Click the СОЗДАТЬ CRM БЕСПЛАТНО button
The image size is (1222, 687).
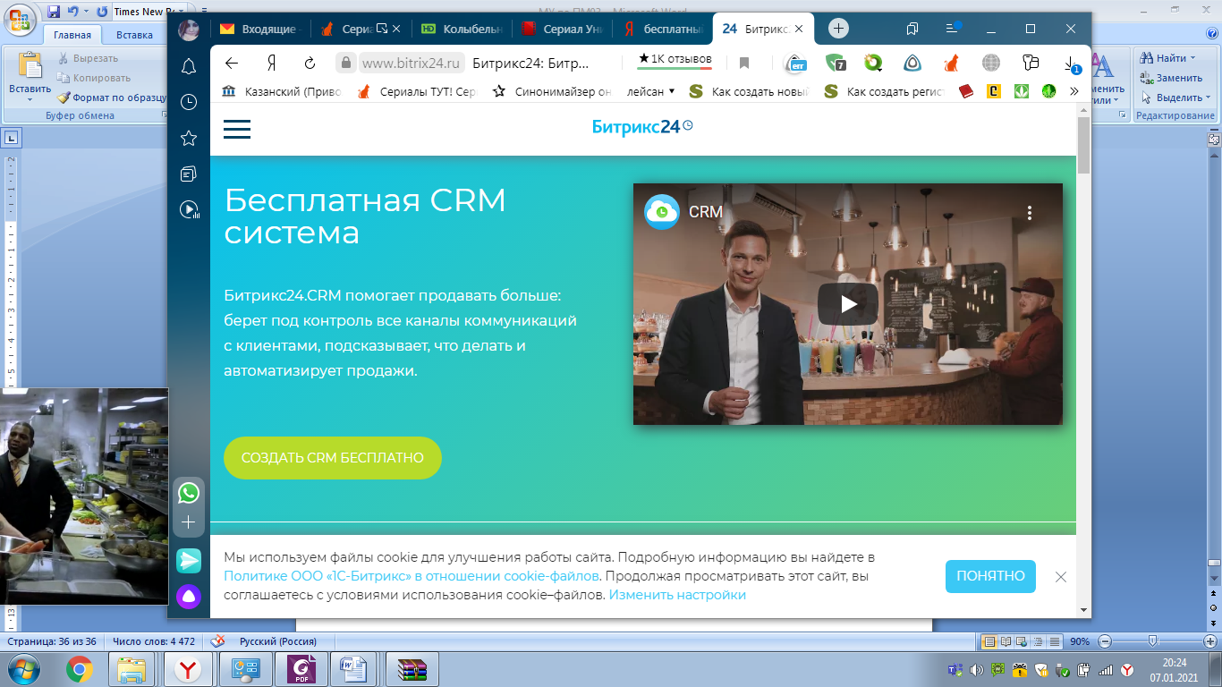[x=333, y=458]
